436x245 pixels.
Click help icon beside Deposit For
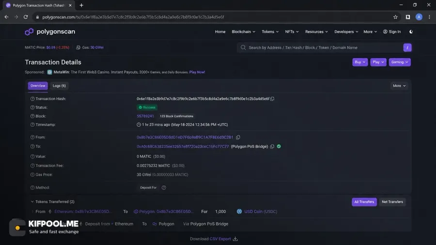pos(164,187)
